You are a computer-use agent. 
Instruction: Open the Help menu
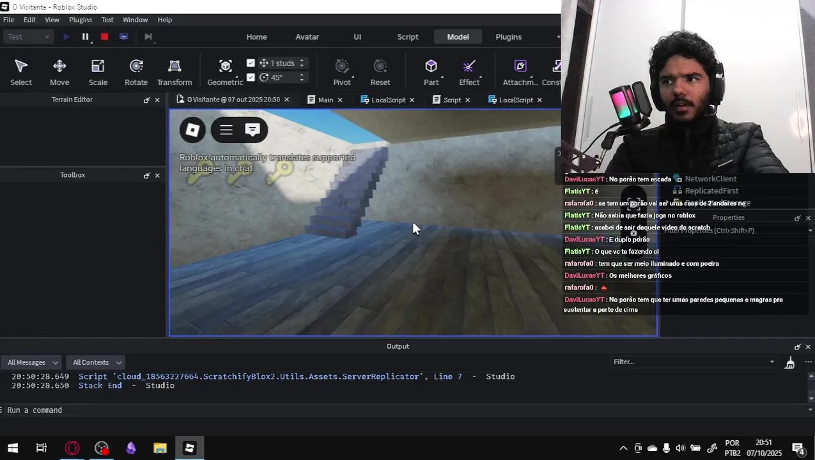coord(165,20)
